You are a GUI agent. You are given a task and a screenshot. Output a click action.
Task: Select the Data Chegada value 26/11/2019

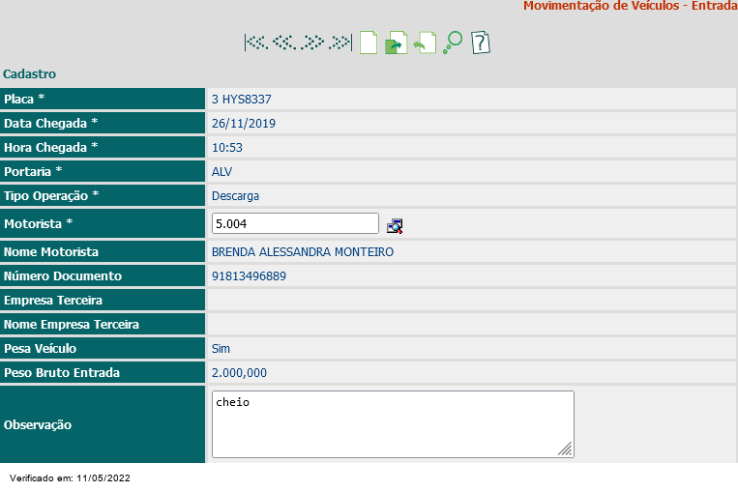pos(244,123)
